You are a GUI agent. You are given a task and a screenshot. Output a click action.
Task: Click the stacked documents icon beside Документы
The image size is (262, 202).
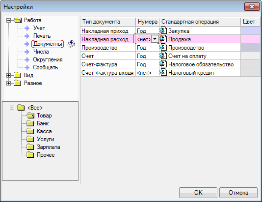point(71,44)
